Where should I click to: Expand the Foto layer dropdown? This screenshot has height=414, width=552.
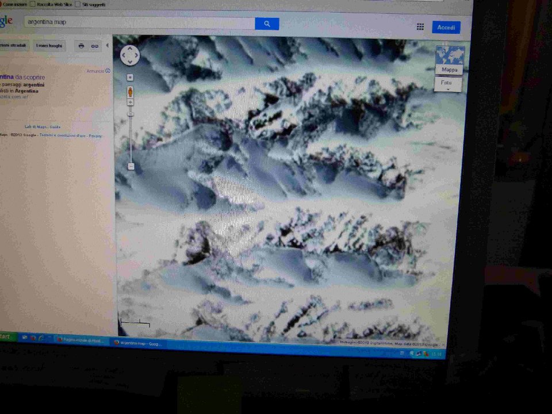(447, 85)
